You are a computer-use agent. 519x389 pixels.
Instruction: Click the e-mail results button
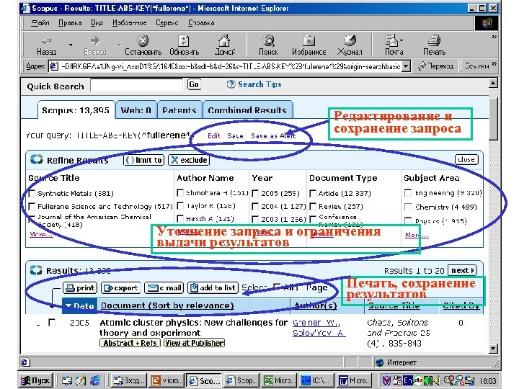click(x=164, y=287)
